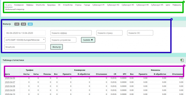Switch to the Конверсии tab
186x95 pixels.
coord(19,5)
